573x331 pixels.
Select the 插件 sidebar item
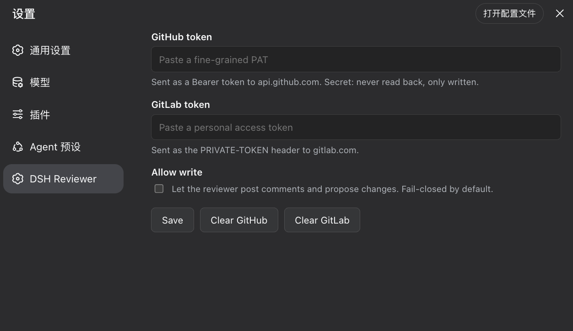click(x=63, y=114)
